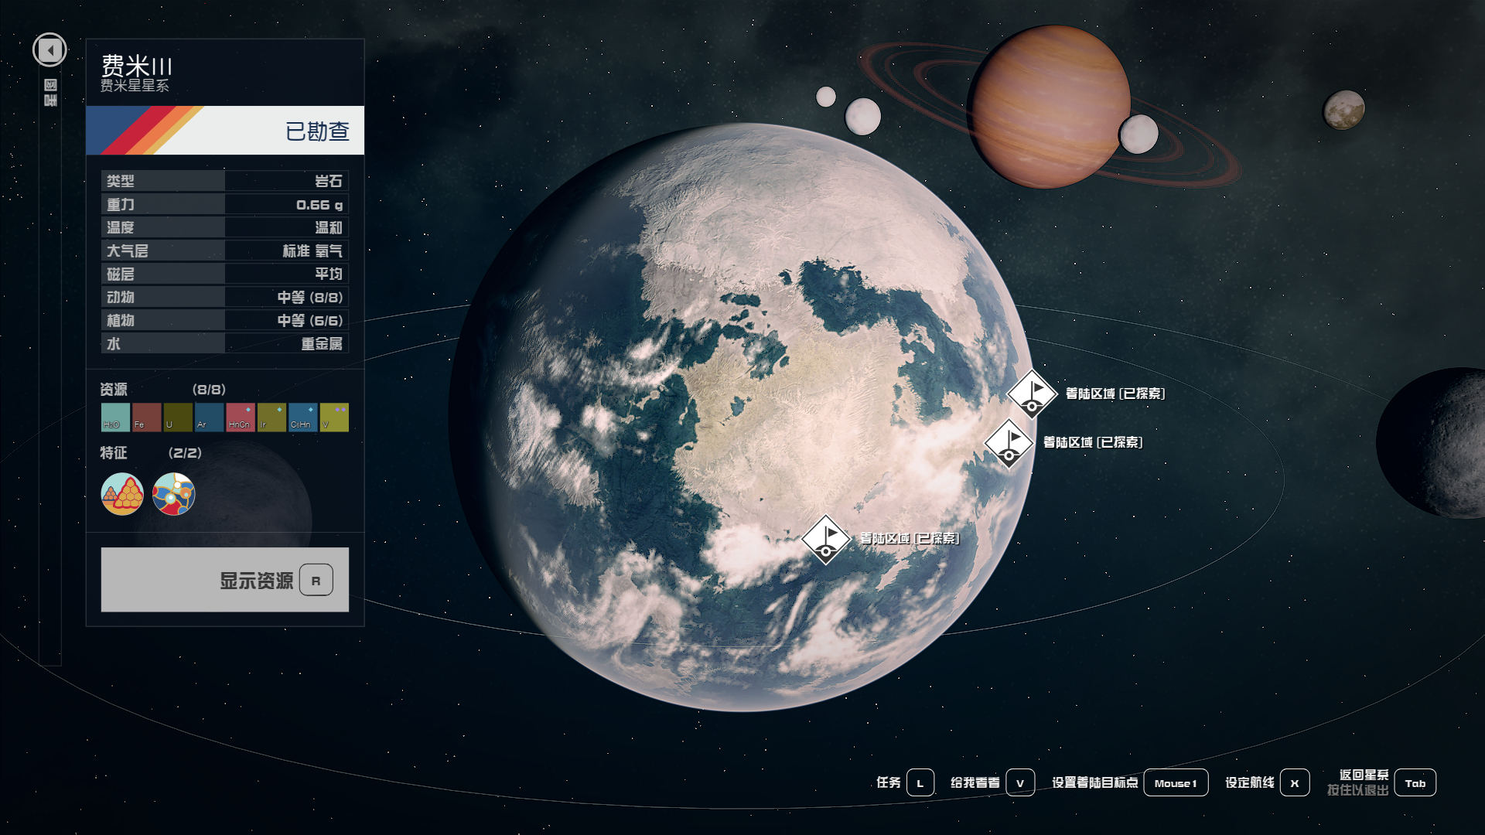
Task: Open 任务 missions with L key
Action: tap(905, 782)
